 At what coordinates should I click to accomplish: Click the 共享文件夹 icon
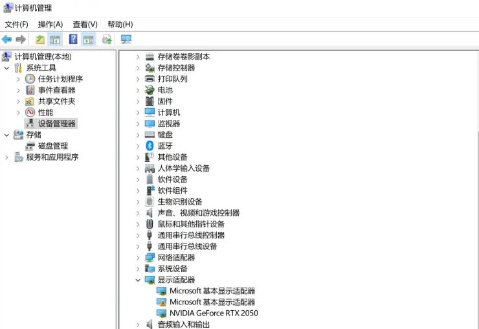click(x=30, y=102)
